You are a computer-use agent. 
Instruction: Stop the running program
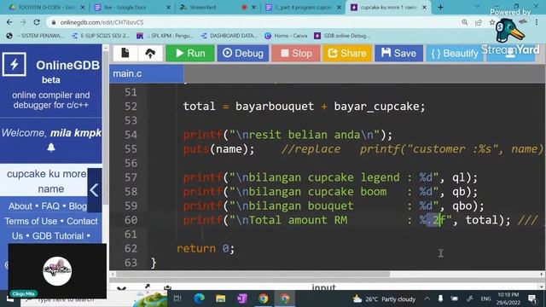coord(296,53)
